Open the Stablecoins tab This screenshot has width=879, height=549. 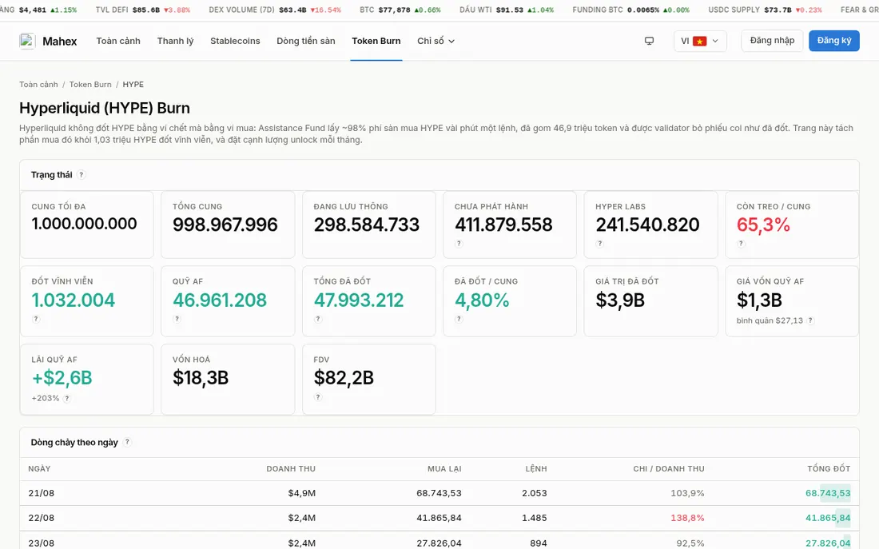pyautogui.click(x=235, y=41)
